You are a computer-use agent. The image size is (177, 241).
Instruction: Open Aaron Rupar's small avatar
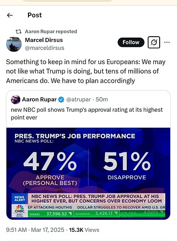15,100
